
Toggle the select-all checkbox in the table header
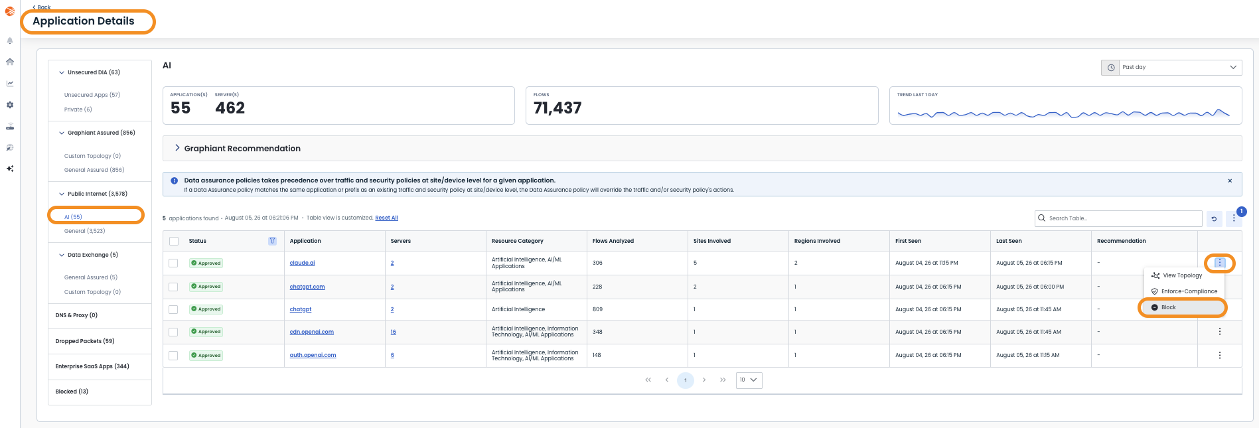coord(174,242)
